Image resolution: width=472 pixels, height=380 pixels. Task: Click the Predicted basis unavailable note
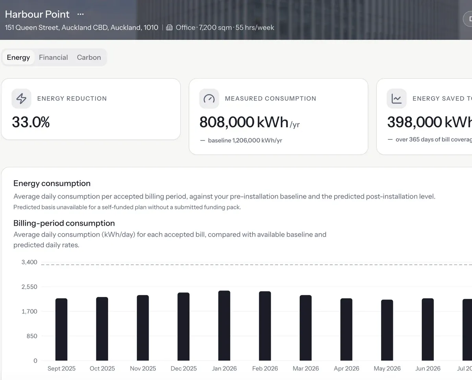tap(127, 207)
